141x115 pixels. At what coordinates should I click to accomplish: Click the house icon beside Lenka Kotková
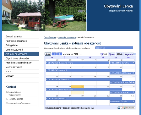click(7, 92)
